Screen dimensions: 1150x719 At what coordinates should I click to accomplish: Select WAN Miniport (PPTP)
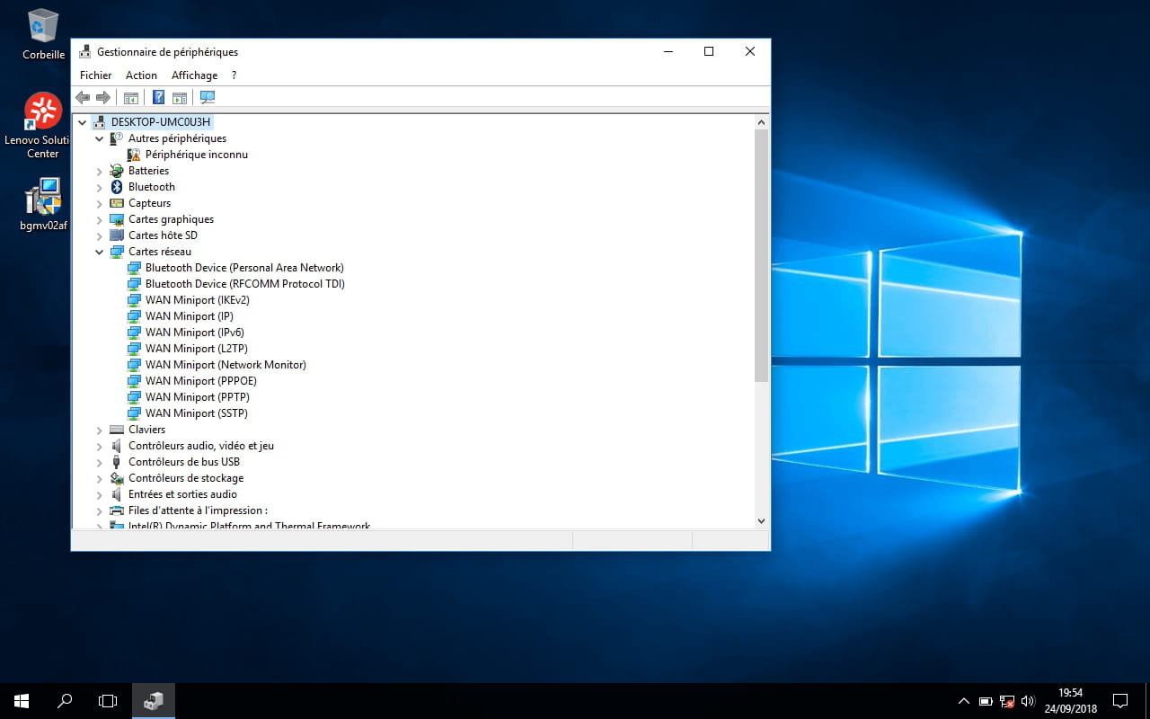coord(198,397)
